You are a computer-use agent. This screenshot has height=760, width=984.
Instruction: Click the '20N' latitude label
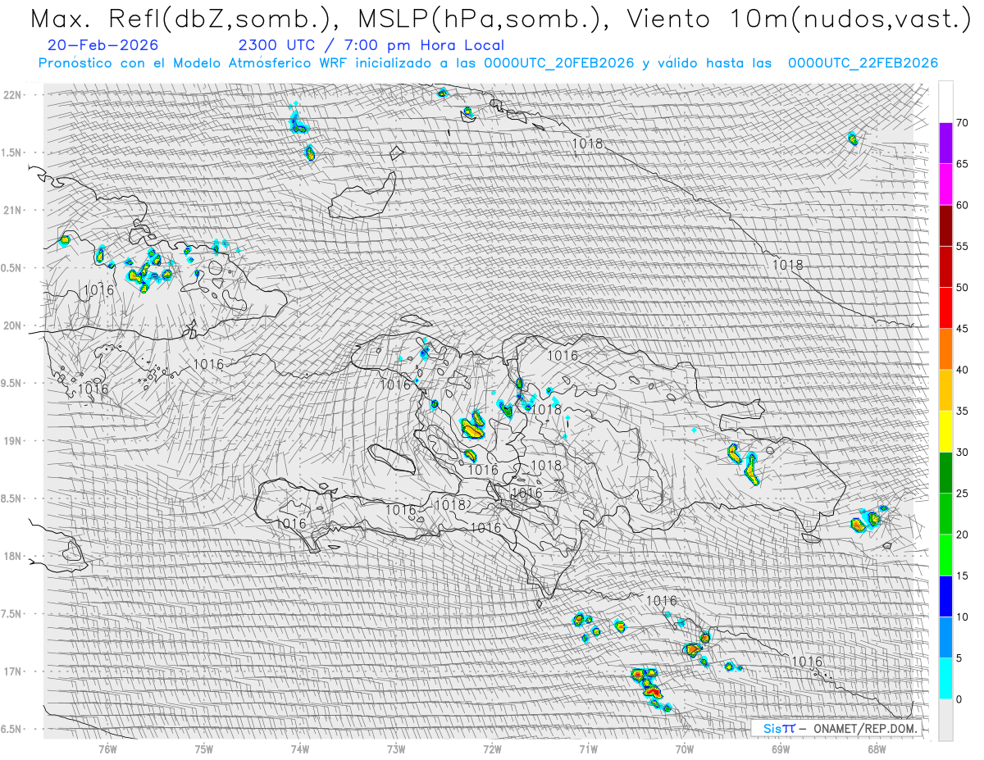click(x=14, y=325)
